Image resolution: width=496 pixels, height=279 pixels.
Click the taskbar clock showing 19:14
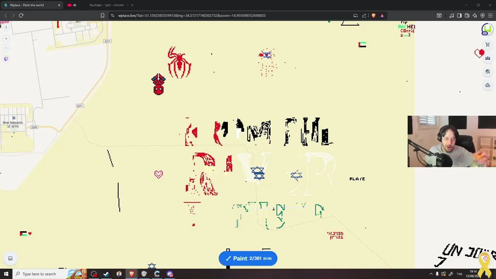[473, 274]
